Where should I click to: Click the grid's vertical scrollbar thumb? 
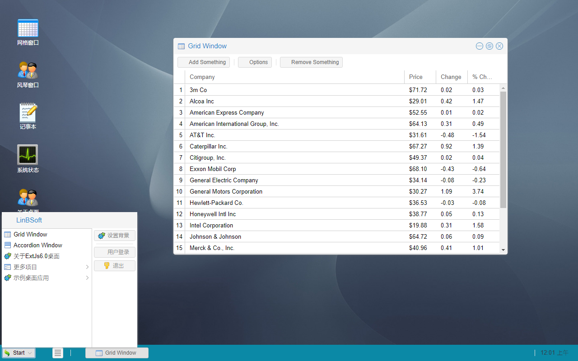pos(503,149)
